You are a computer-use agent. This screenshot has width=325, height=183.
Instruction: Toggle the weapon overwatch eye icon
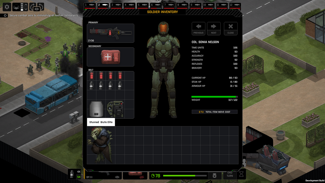click(x=117, y=177)
